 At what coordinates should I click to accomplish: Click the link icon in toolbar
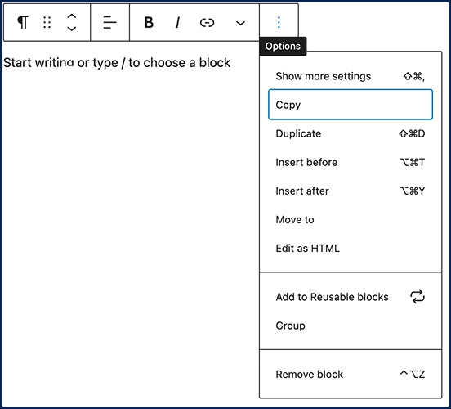(207, 22)
